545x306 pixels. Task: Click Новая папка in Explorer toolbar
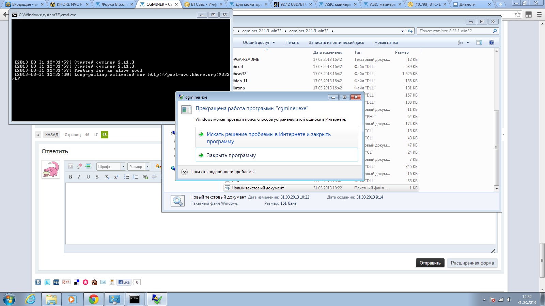pyautogui.click(x=386, y=42)
